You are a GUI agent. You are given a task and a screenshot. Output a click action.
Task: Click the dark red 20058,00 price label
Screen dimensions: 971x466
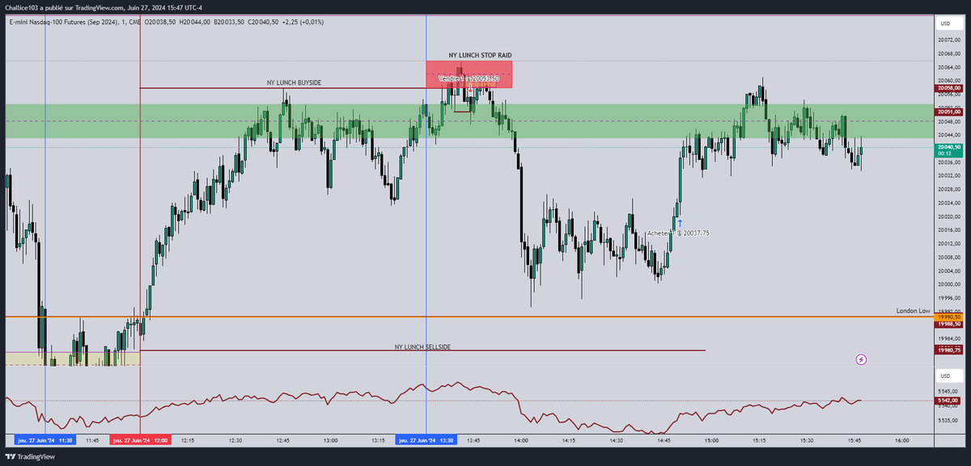(x=949, y=88)
